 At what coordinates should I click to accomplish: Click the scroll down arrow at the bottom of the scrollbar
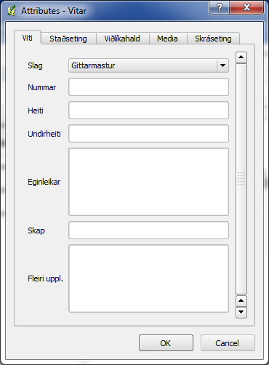241,312
